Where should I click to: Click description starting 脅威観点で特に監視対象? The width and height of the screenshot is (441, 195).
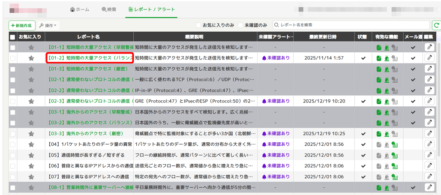pos(196,133)
